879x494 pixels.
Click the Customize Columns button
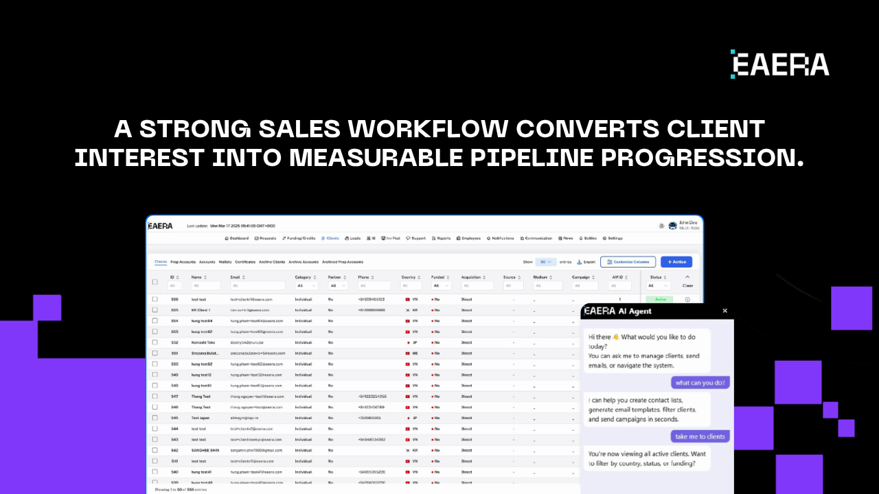(x=628, y=261)
